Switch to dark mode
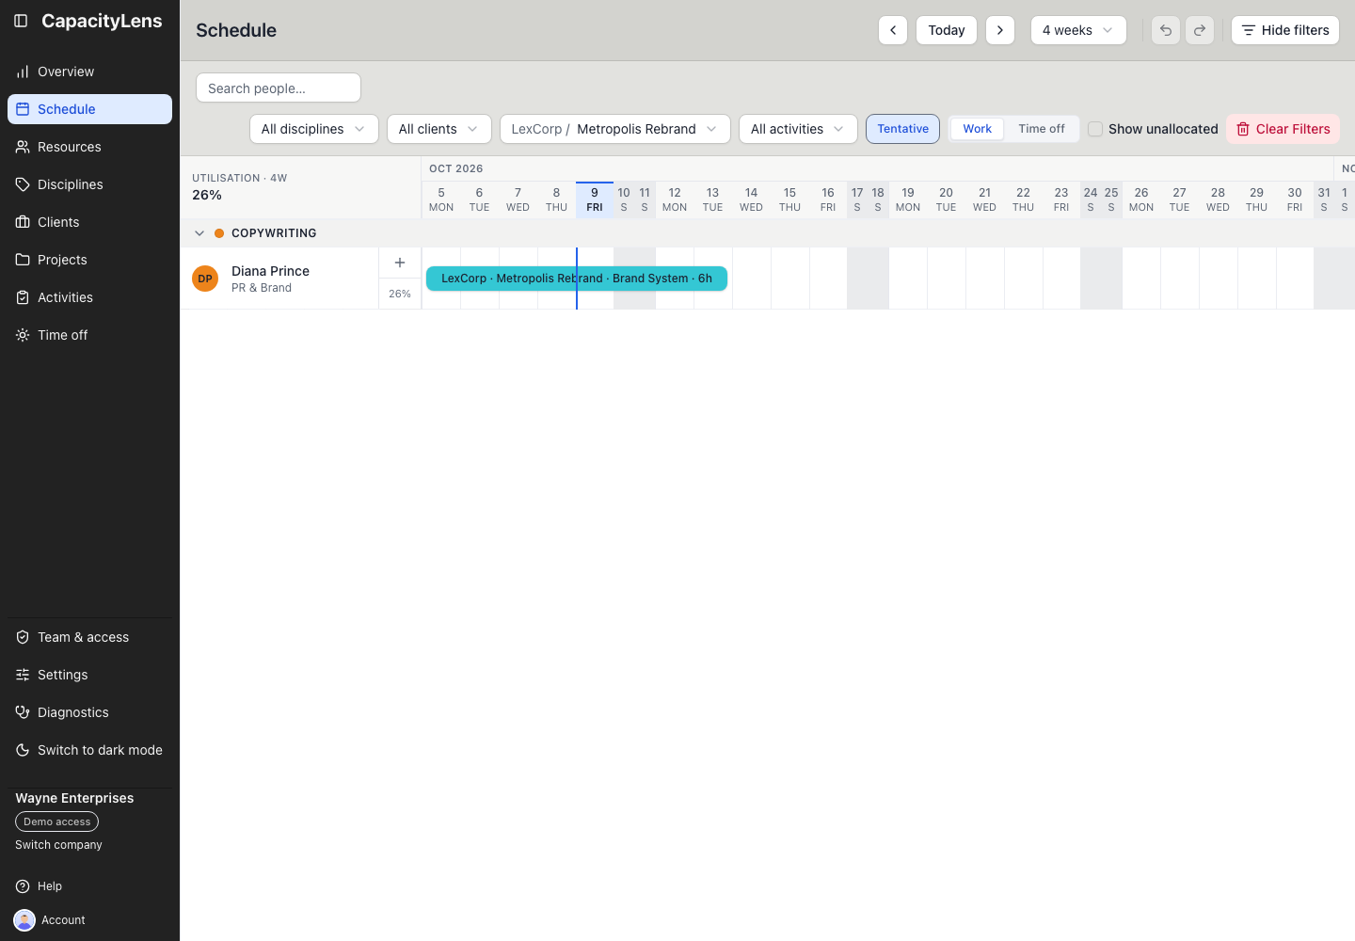This screenshot has width=1355, height=941. click(89, 750)
